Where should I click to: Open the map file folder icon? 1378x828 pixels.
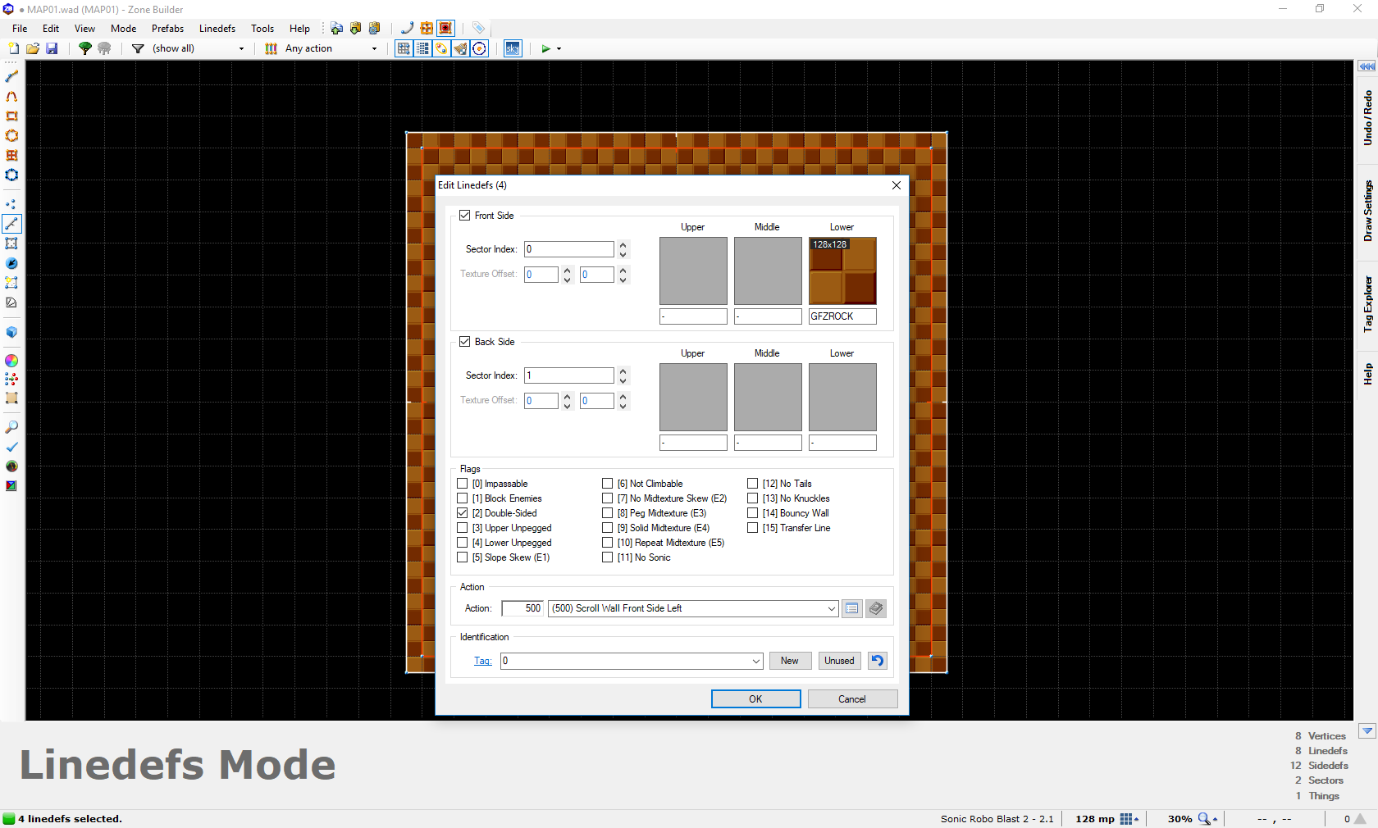click(x=33, y=48)
